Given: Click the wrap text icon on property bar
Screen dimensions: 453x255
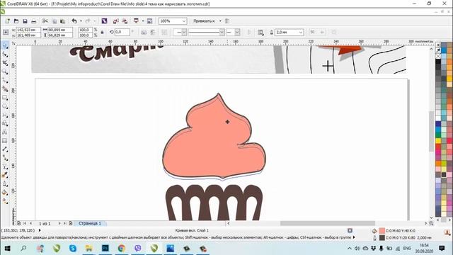Looking at the screenshot, I should (260, 33).
